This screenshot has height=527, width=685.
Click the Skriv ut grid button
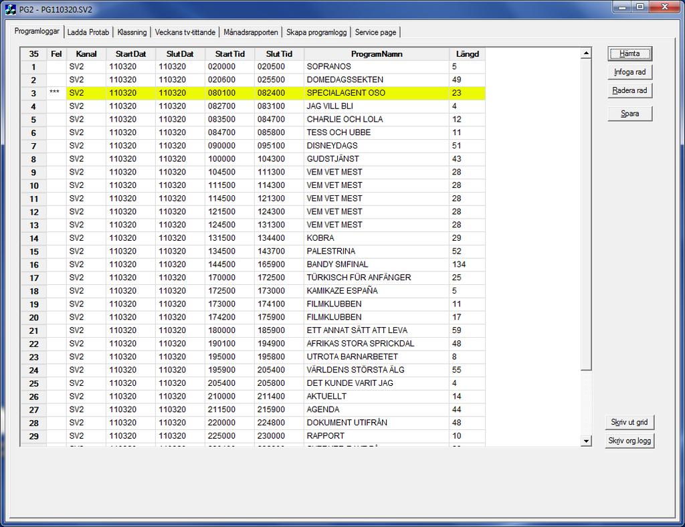tap(629, 422)
